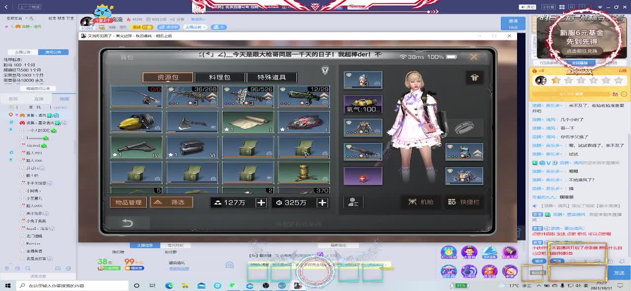631x291 pixels.
Task: Click the 邀请 invite button
Action: tap(513, 24)
